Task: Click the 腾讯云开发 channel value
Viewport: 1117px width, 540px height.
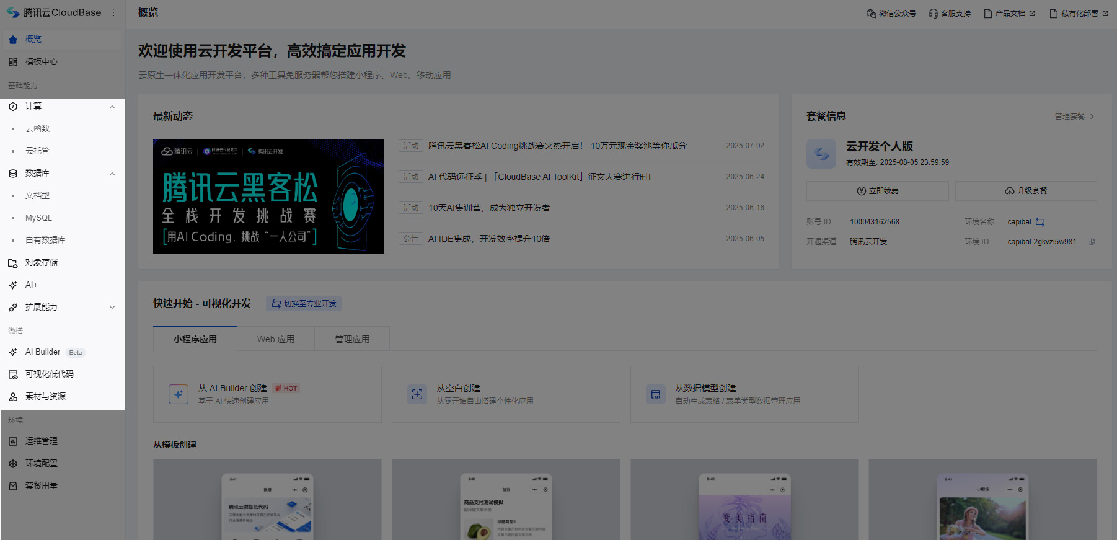Action: pyautogui.click(x=868, y=242)
